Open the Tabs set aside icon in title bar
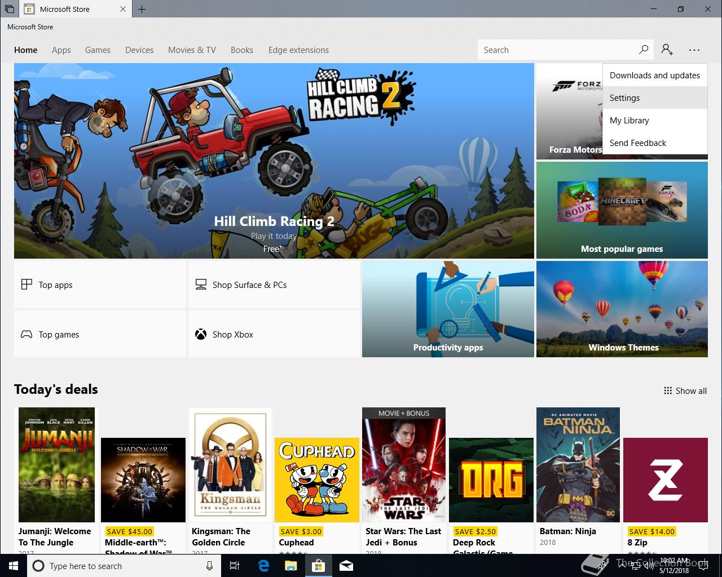Viewport: 722px width, 577px height. tap(10, 9)
